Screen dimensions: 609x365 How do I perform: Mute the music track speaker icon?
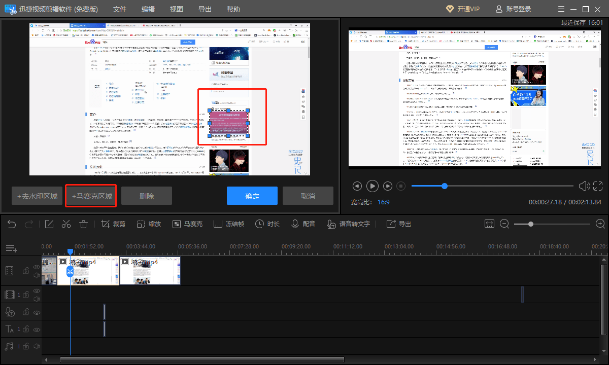pos(37,347)
